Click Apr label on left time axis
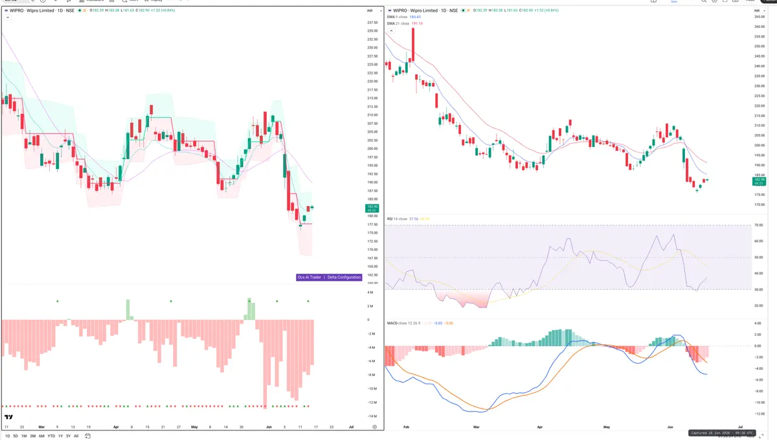 pos(116,427)
